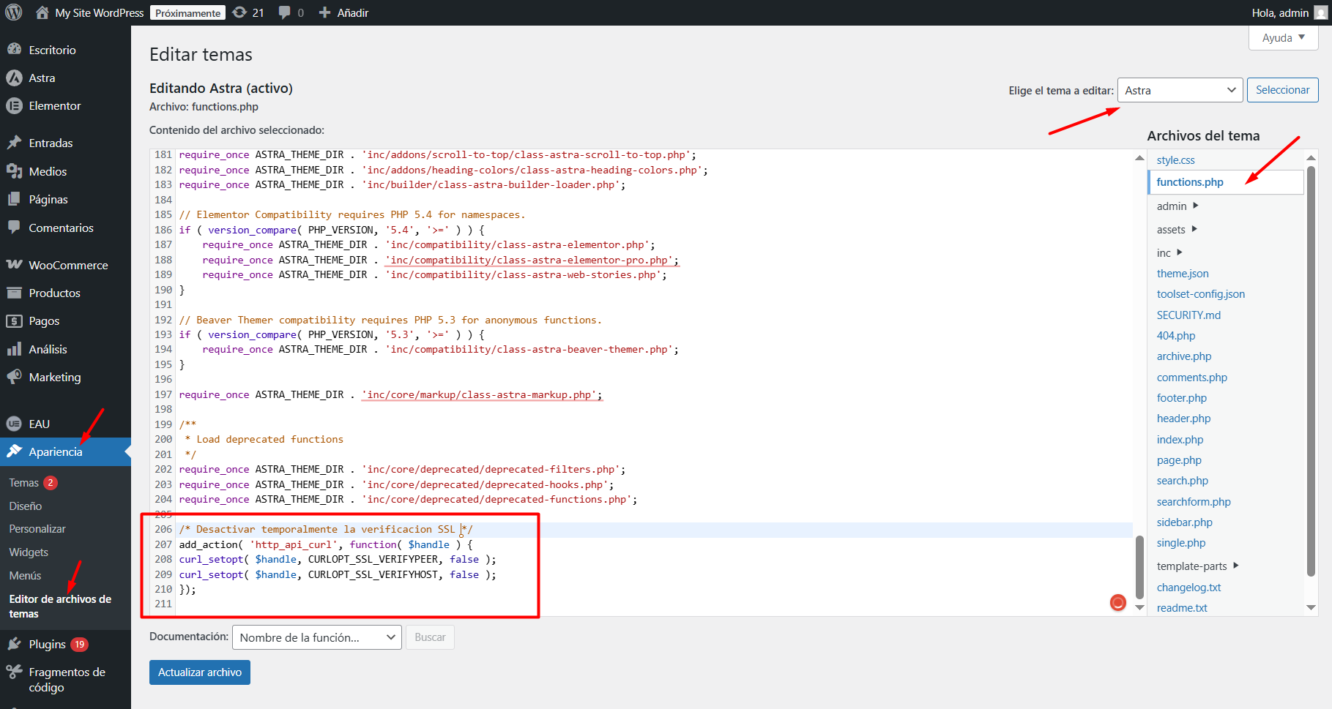The height and width of the screenshot is (709, 1332).
Task: Click the Plugins icon in sidebar
Action: pos(14,644)
